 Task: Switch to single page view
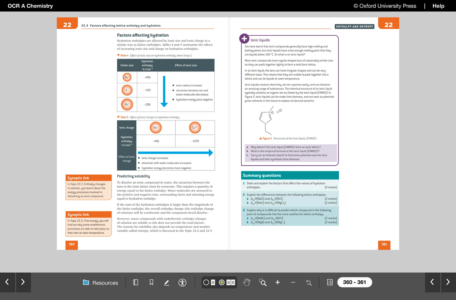[x=209, y=283]
